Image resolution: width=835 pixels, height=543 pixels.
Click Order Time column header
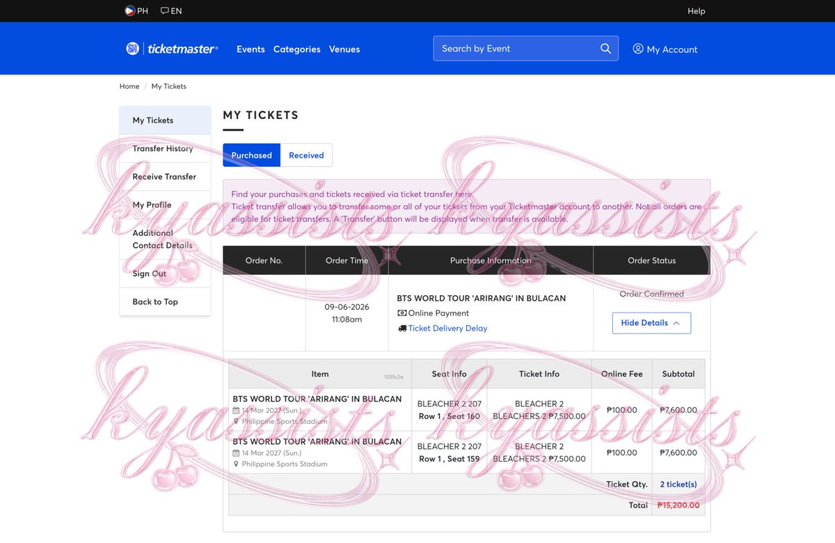pyautogui.click(x=347, y=260)
